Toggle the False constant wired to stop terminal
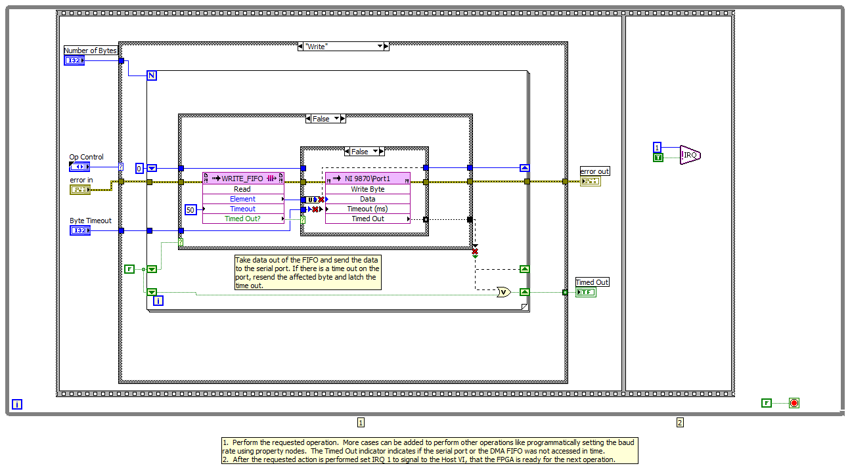850x468 pixels. coord(766,403)
